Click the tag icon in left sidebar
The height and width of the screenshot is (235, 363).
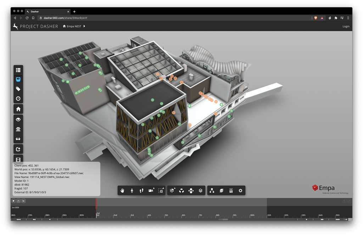click(18, 89)
